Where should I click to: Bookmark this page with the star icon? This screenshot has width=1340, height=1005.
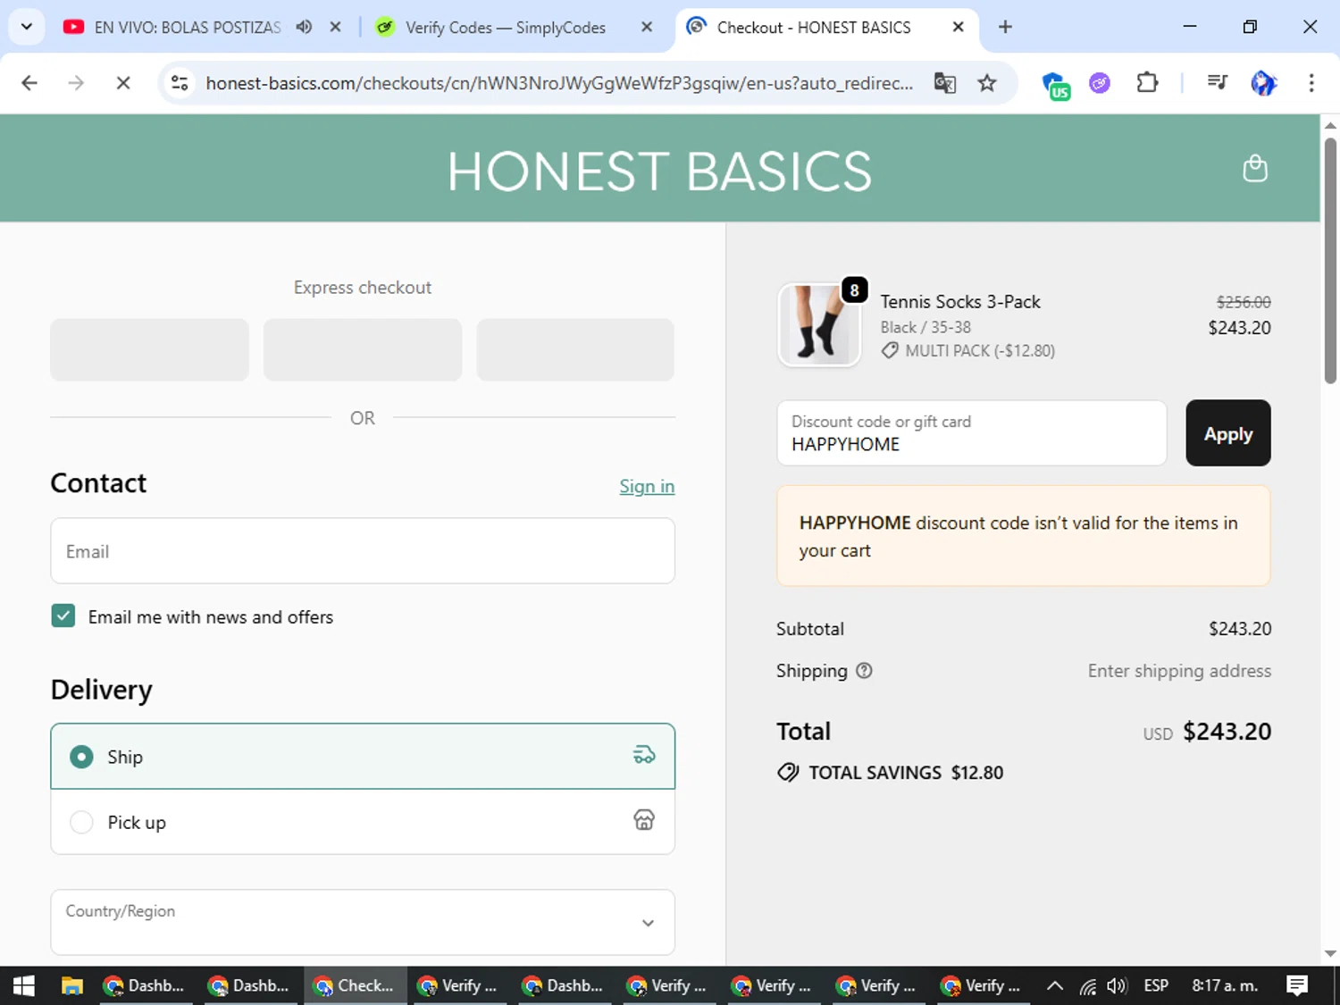pos(986,83)
